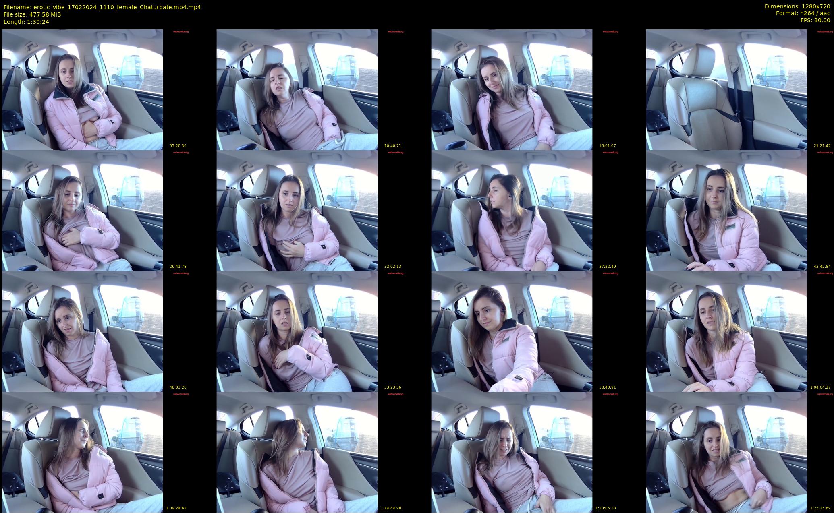Screen dimensions: 834x513
Task: Open the thumbnail at 37:22.49
Action: click(512, 211)
